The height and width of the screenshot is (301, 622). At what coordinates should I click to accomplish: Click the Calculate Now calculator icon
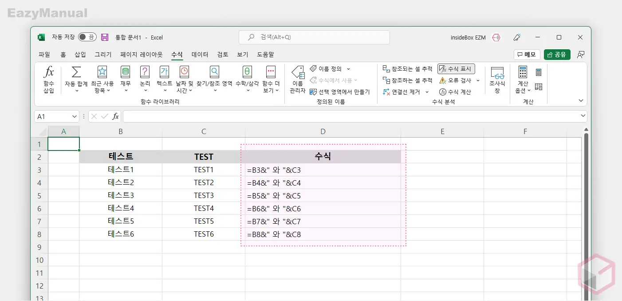click(539, 72)
